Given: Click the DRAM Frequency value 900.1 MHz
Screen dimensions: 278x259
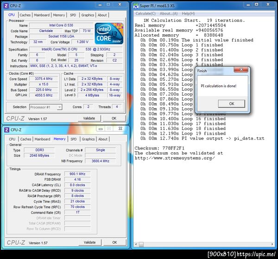Looking at the screenshot, I should tap(77, 174).
